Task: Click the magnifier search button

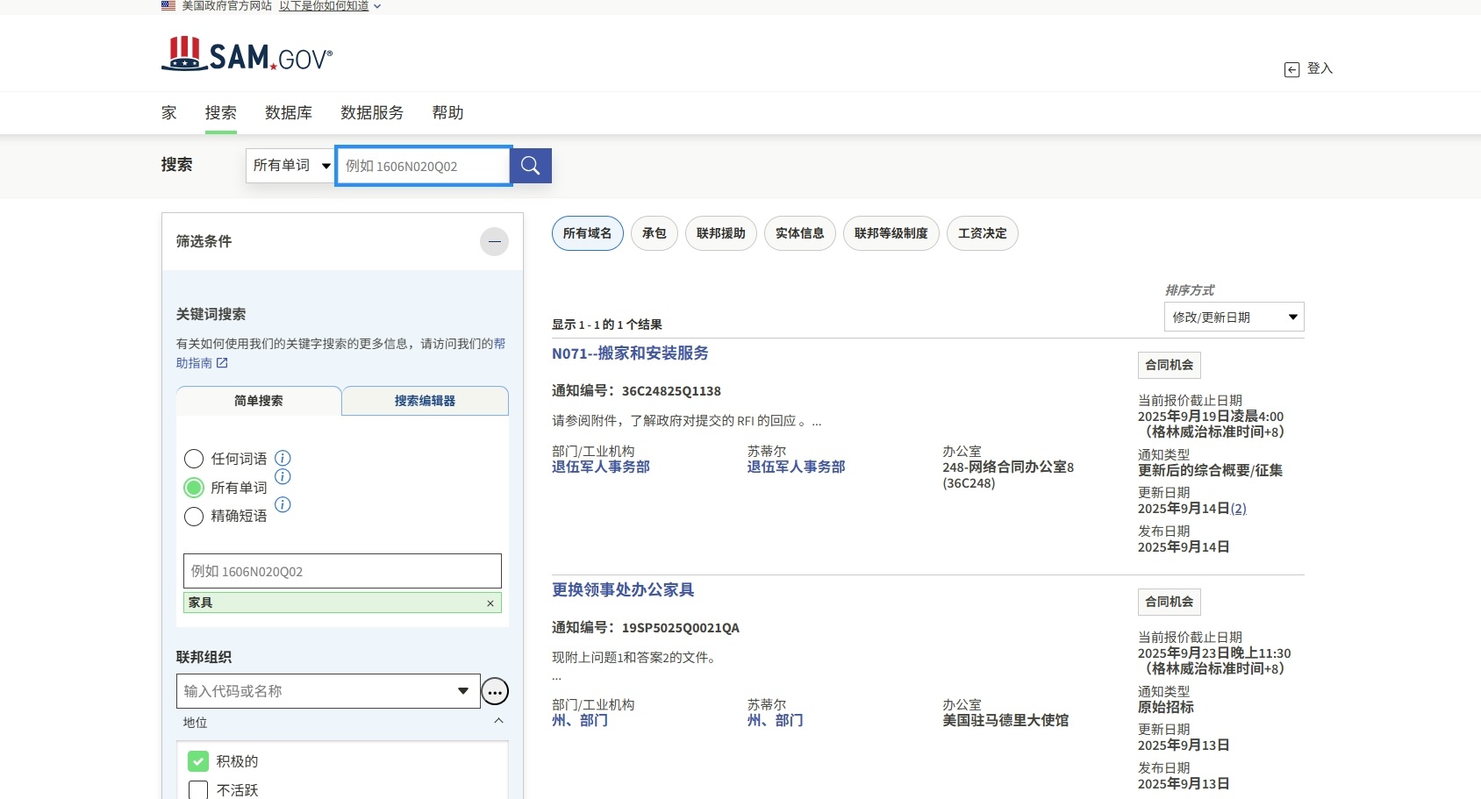Action: point(531,166)
